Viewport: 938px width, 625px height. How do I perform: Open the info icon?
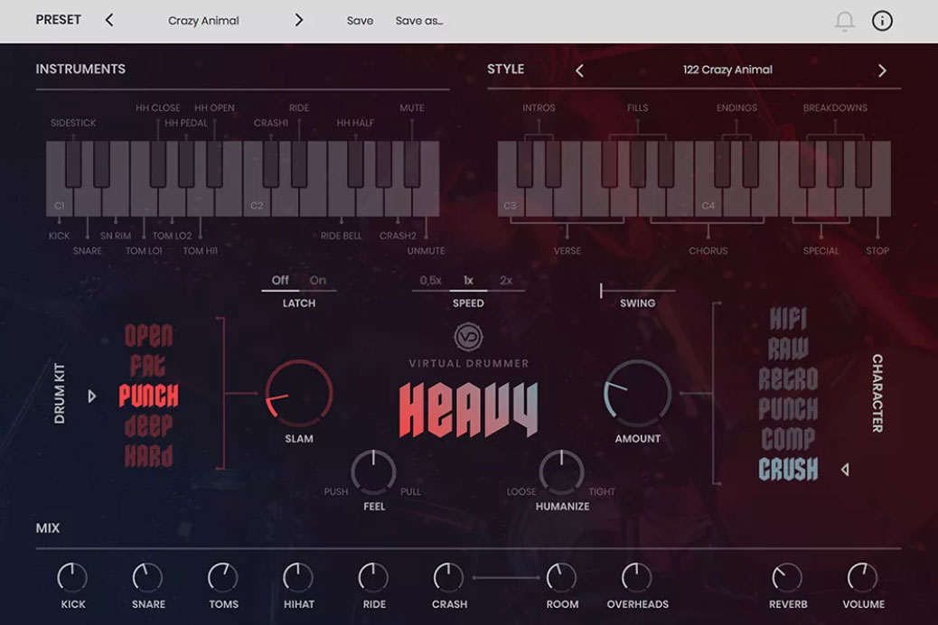tap(882, 21)
